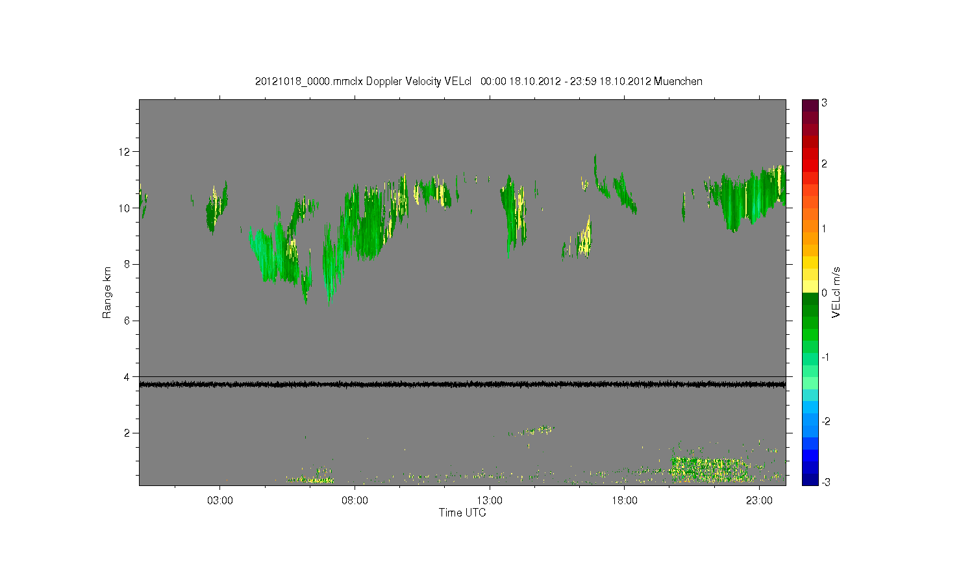Click the range axis label 10
Screen dimensions: 974x584
[x=124, y=208]
